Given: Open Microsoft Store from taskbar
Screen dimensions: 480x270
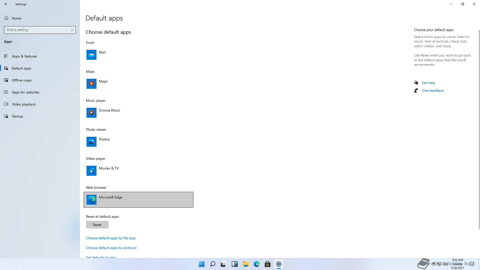Looking at the screenshot, I should [268, 264].
